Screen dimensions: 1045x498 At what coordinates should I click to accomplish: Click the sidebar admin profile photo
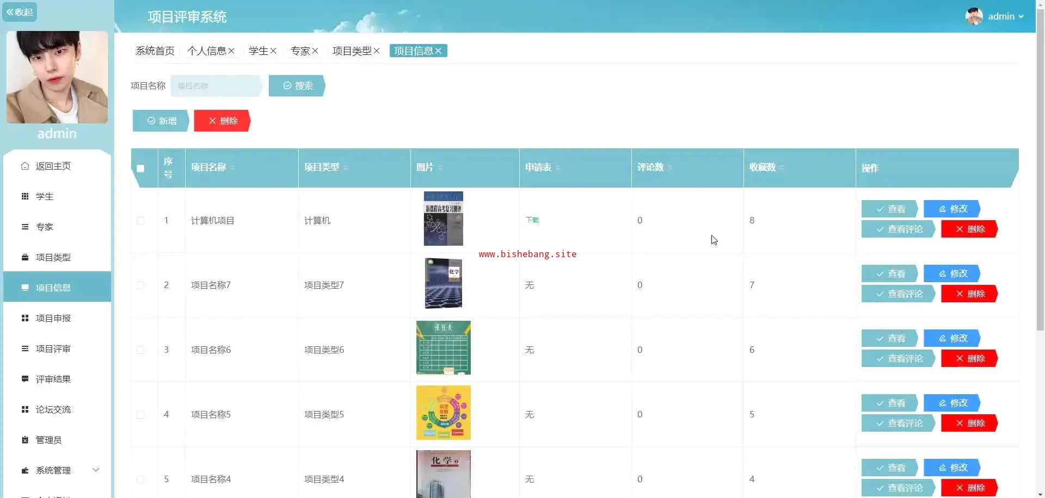(x=57, y=77)
